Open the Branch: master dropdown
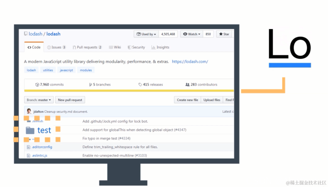The width and height of the screenshot is (328, 187). (39, 100)
